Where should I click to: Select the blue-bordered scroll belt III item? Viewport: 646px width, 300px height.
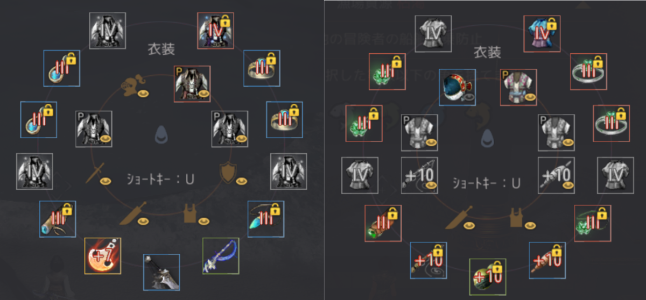tap(58, 219)
